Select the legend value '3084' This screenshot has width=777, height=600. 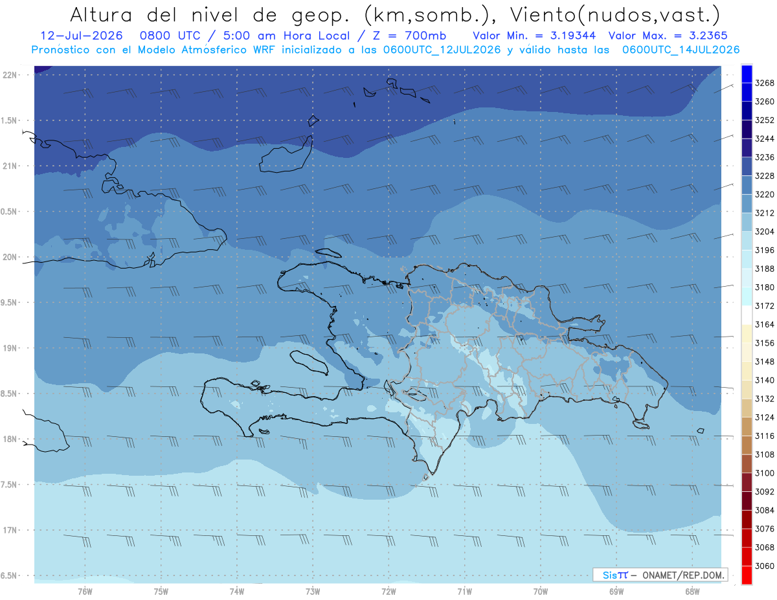click(x=765, y=510)
